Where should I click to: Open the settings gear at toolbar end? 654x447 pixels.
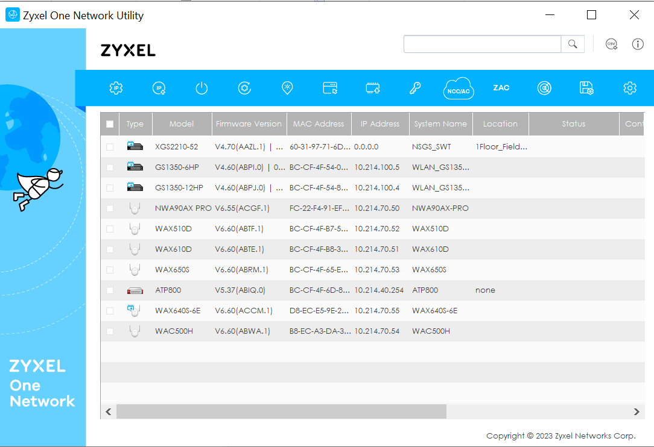click(629, 88)
